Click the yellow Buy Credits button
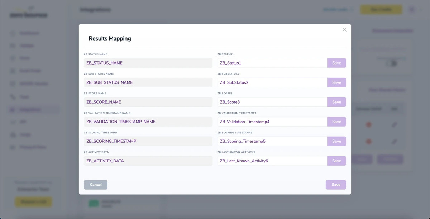430x219 pixels. pos(381,9)
